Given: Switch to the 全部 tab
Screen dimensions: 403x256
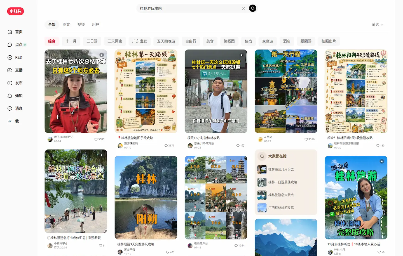Looking at the screenshot, I should (52, 25).
